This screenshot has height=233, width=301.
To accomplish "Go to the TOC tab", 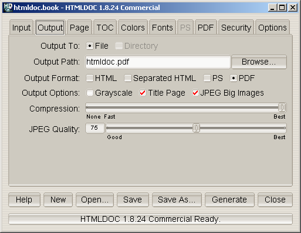I will 105,28.
